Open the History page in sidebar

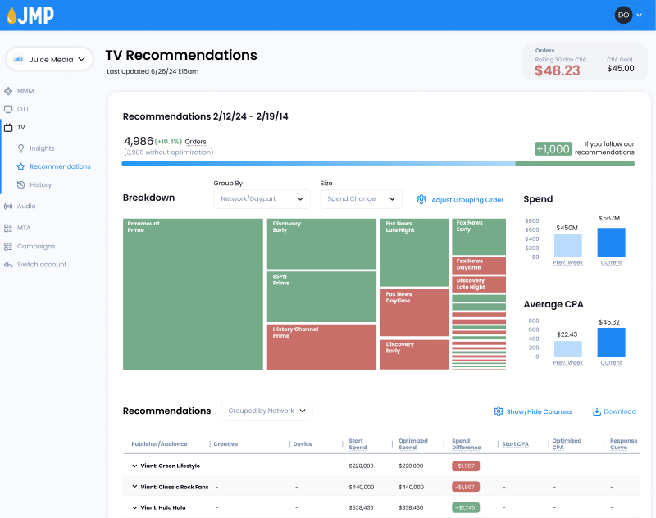[x=40, y=185]
